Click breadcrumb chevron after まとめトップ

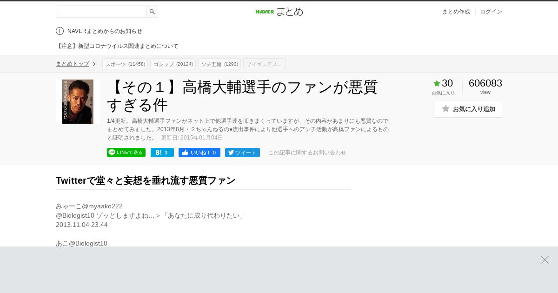point(94,64)
